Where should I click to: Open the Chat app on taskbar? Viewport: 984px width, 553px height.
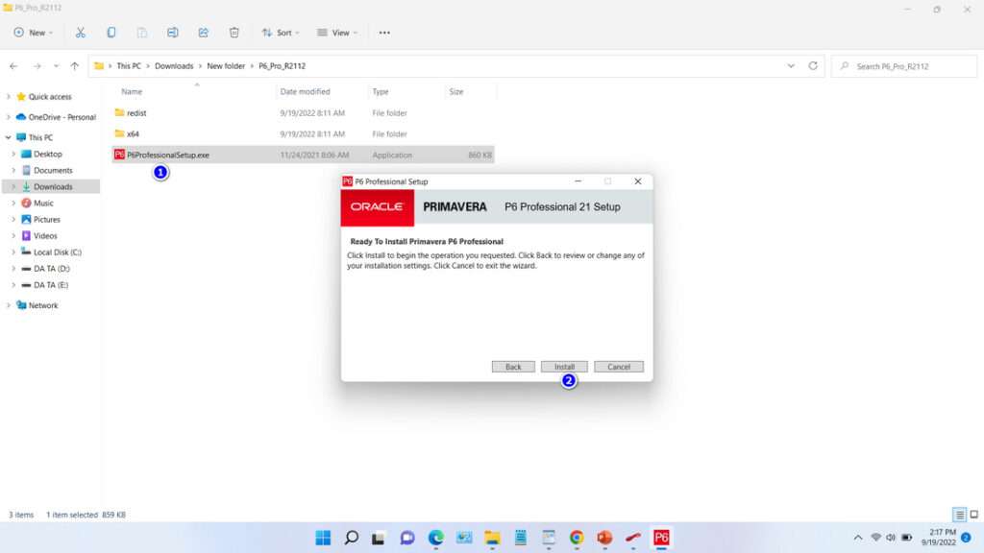[x=407, y=538]
